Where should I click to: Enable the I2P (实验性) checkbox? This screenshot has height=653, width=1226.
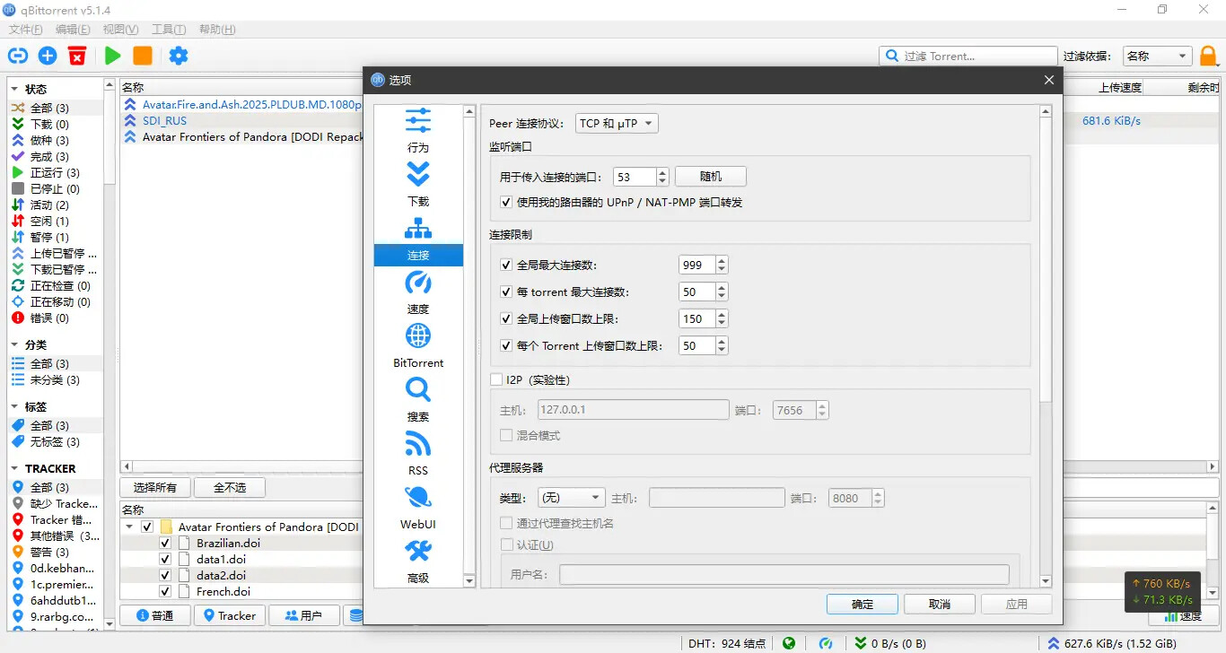496,380
